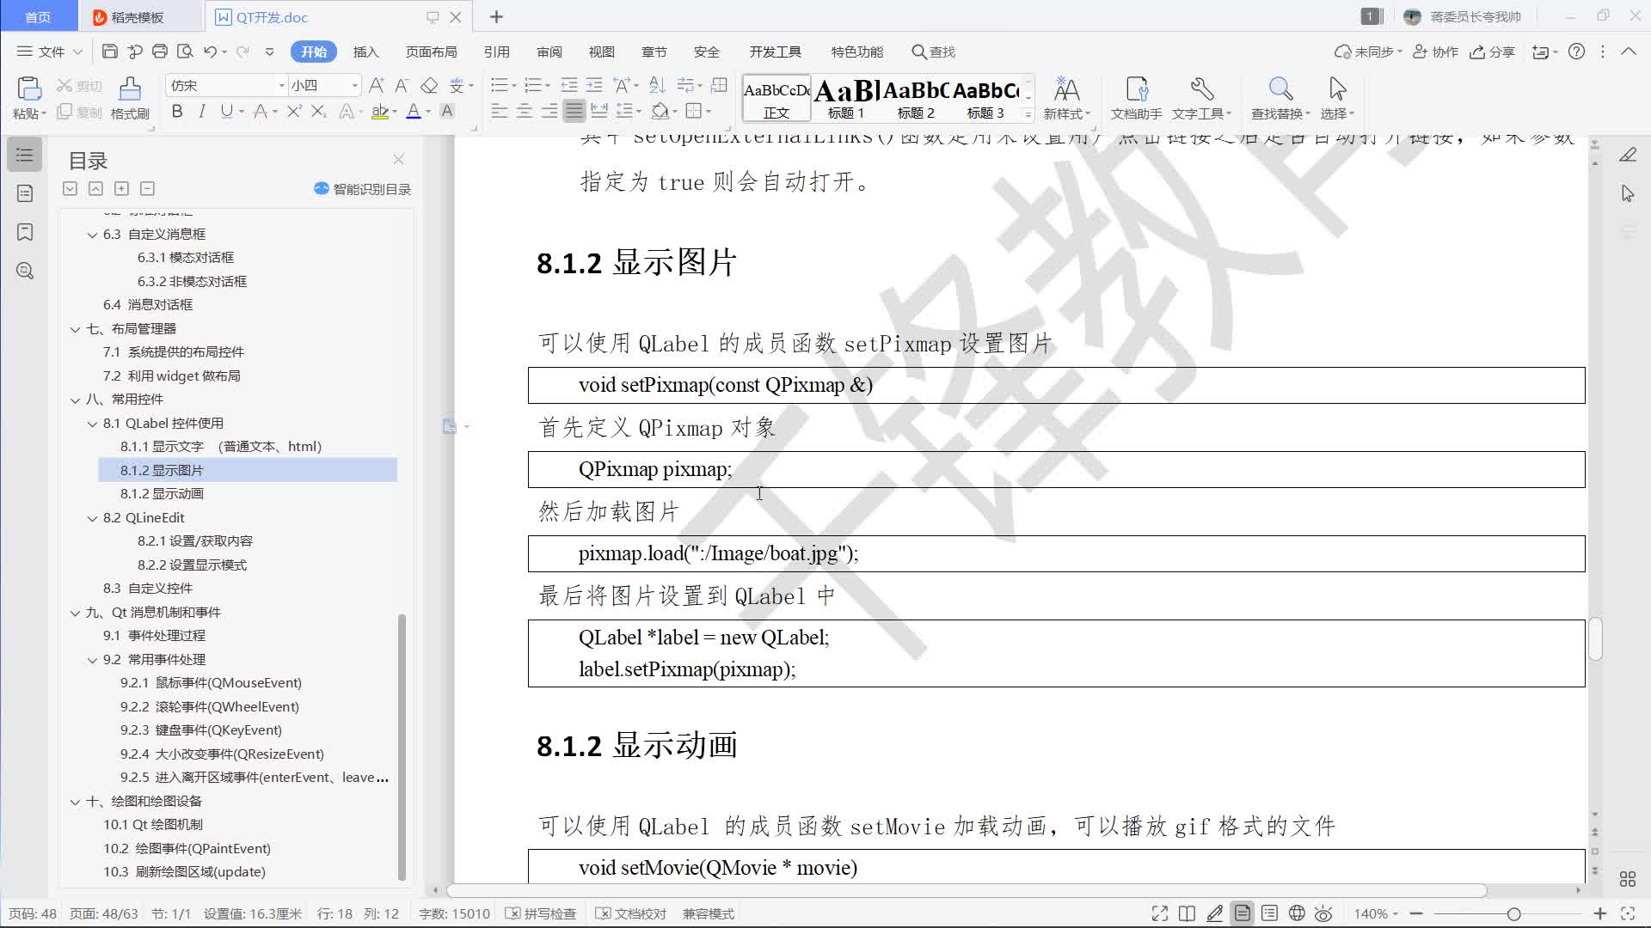This screenshot has height=928, width=1651.
Task: Open the Insert ribbon tab
Action: click(365, 52)
